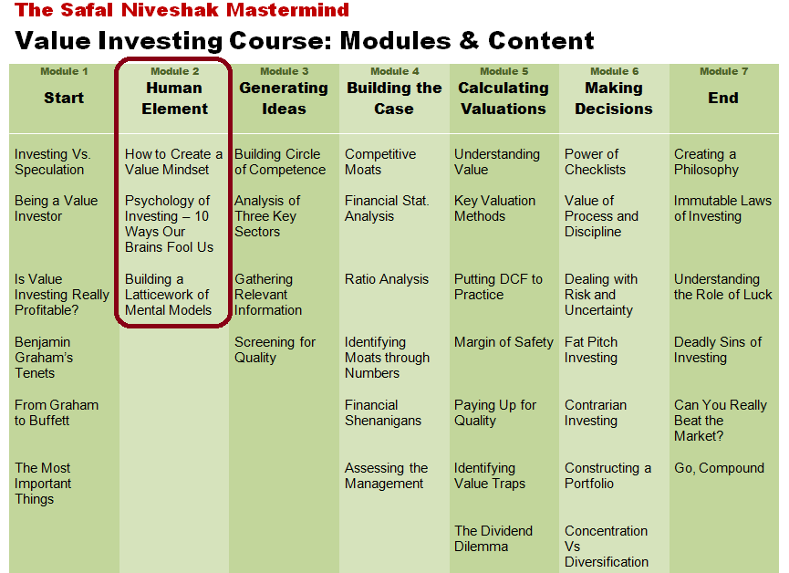Viewport: 789px width, 573px height.
Task: Select Module 6 Making Decisions header
Action: [x=613, y=92]
